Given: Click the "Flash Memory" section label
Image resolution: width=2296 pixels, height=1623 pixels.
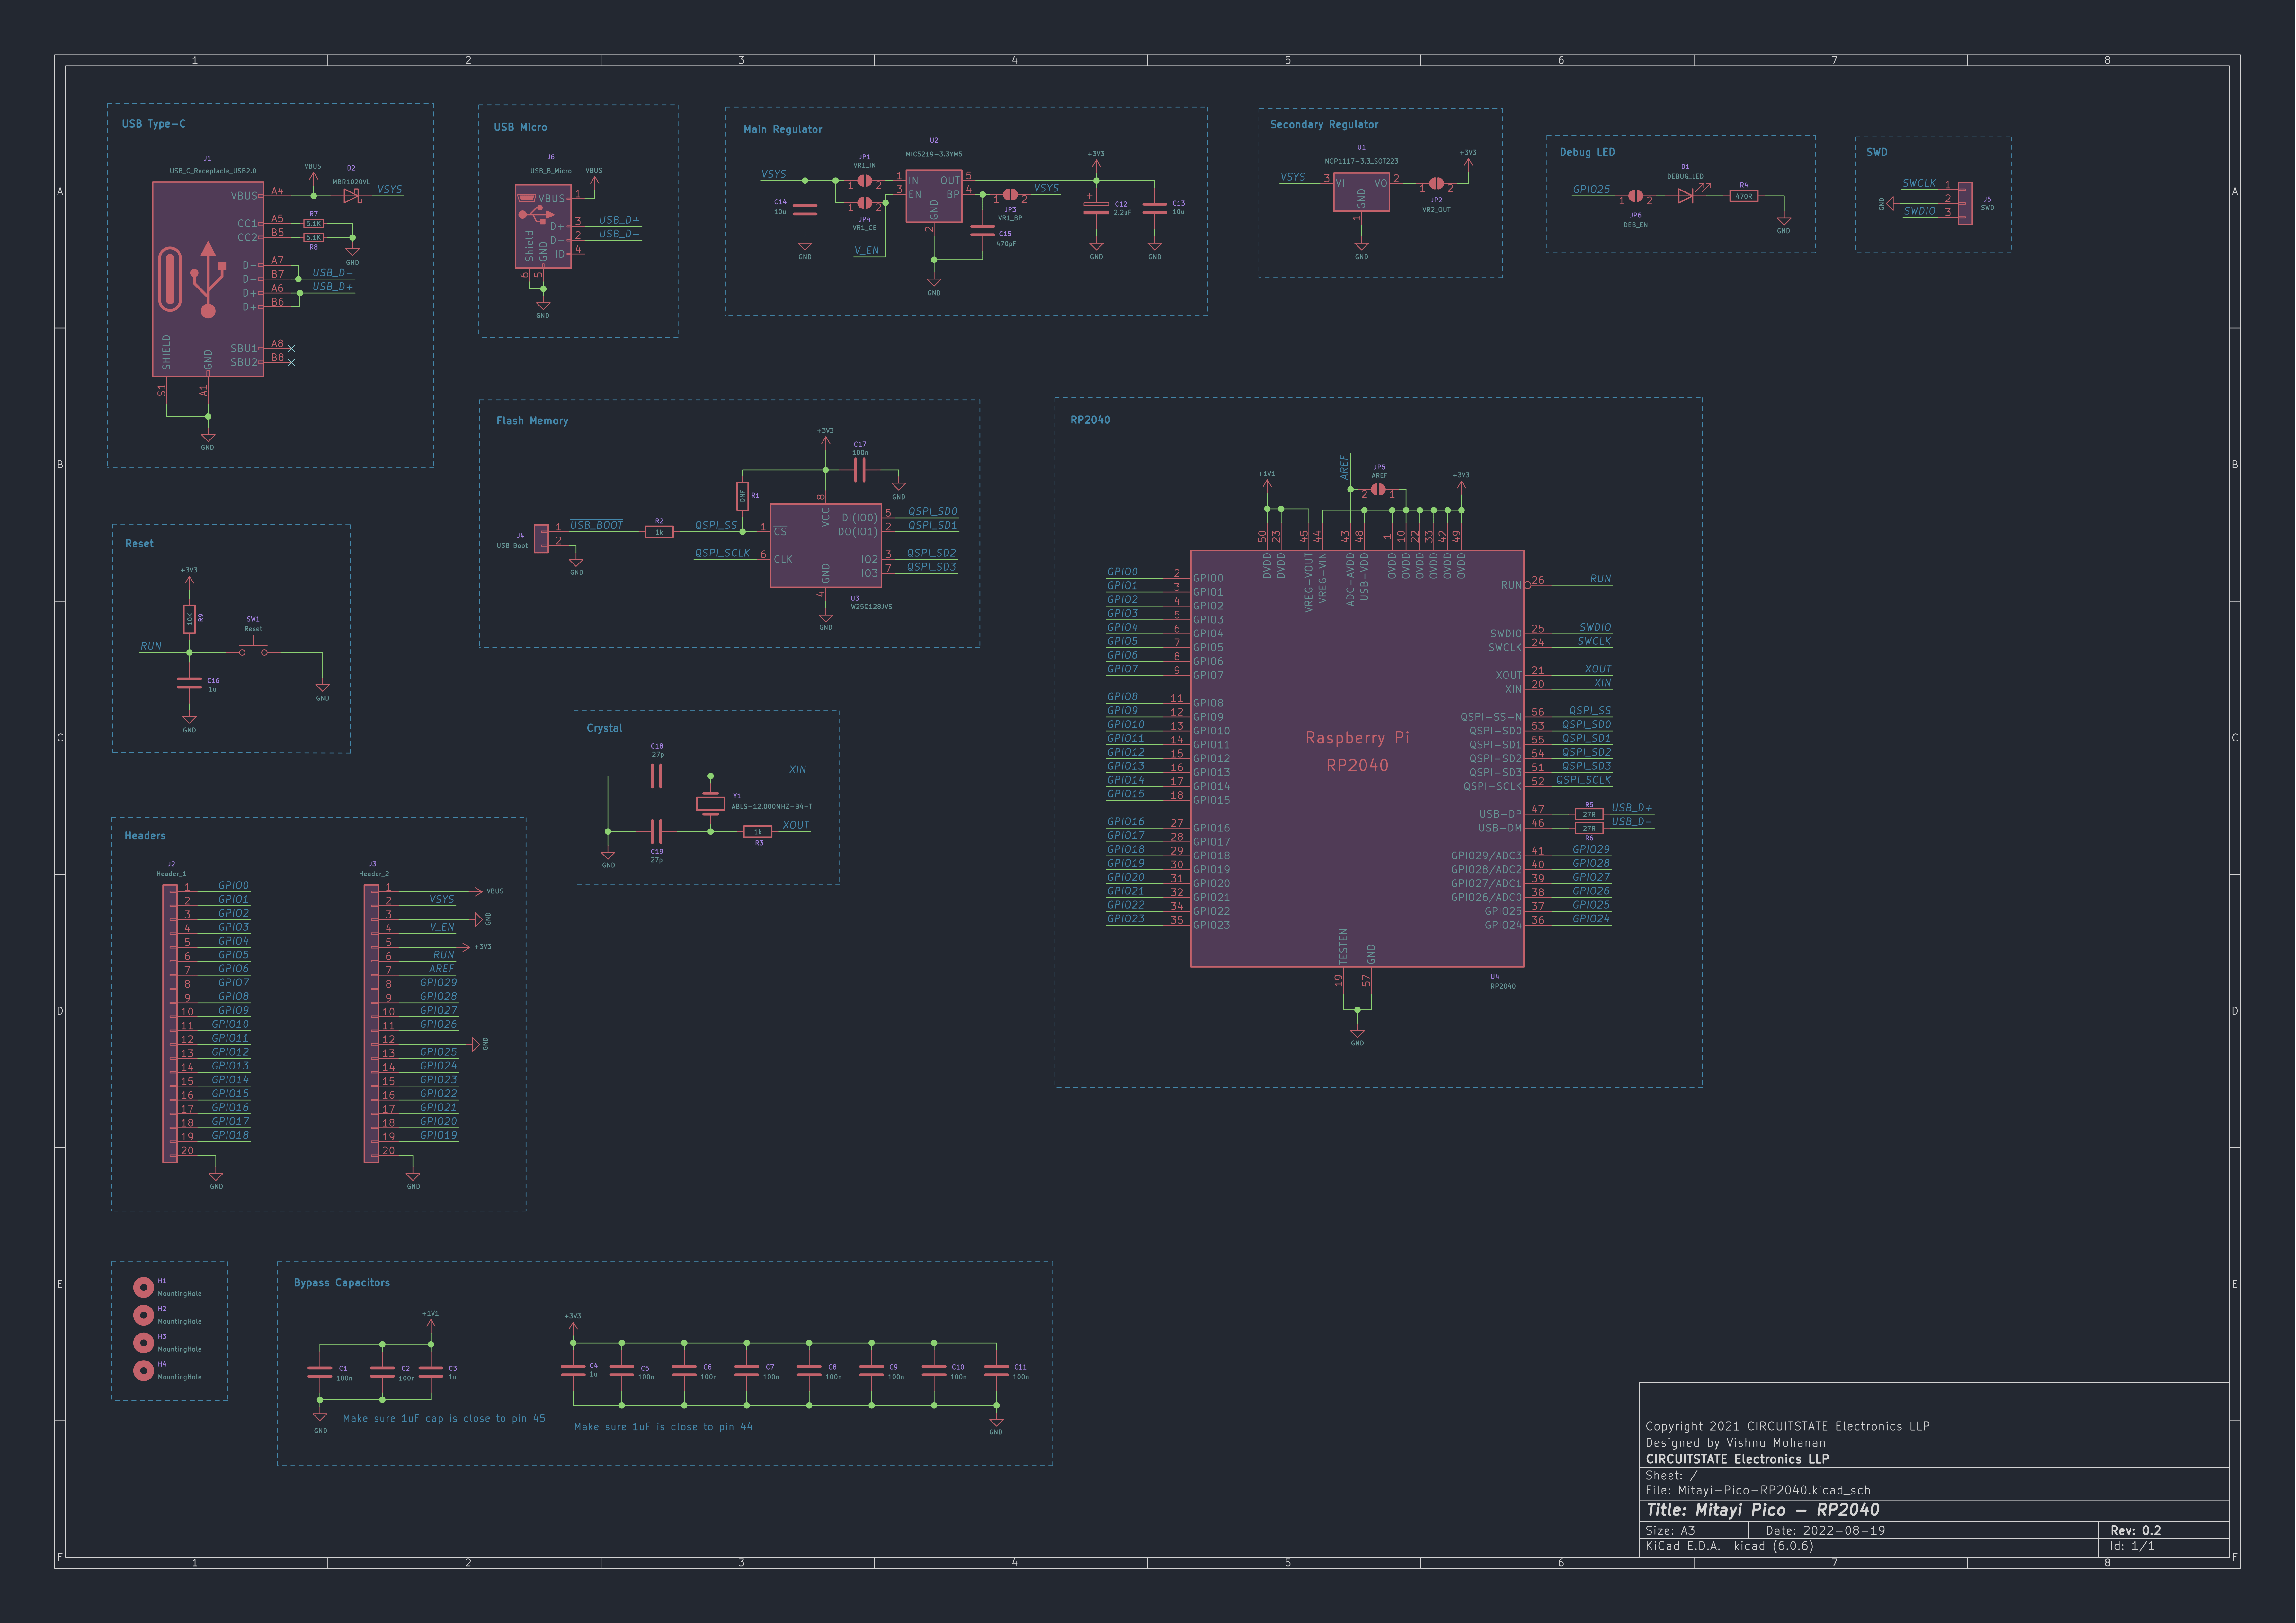Looking at the screenshot, I should pyautogui.click(x=532, y=421).
